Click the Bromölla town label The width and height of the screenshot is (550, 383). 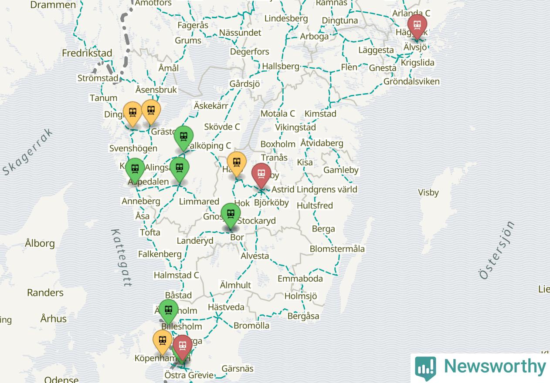click(x=251, y=326)
